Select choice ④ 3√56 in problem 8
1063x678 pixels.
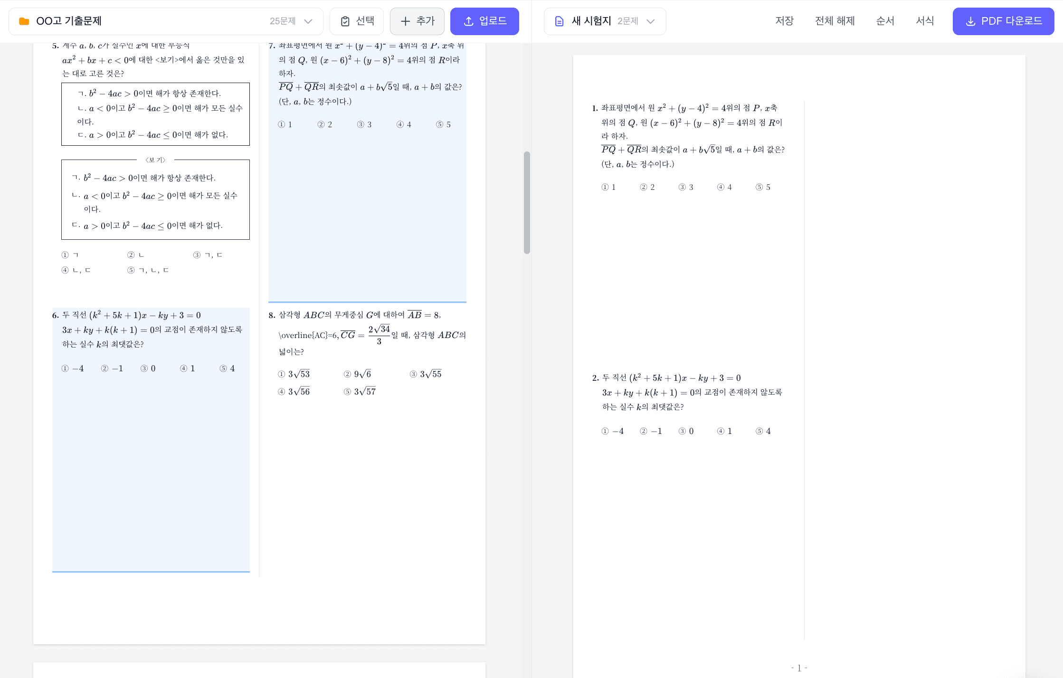coord(294,392)
